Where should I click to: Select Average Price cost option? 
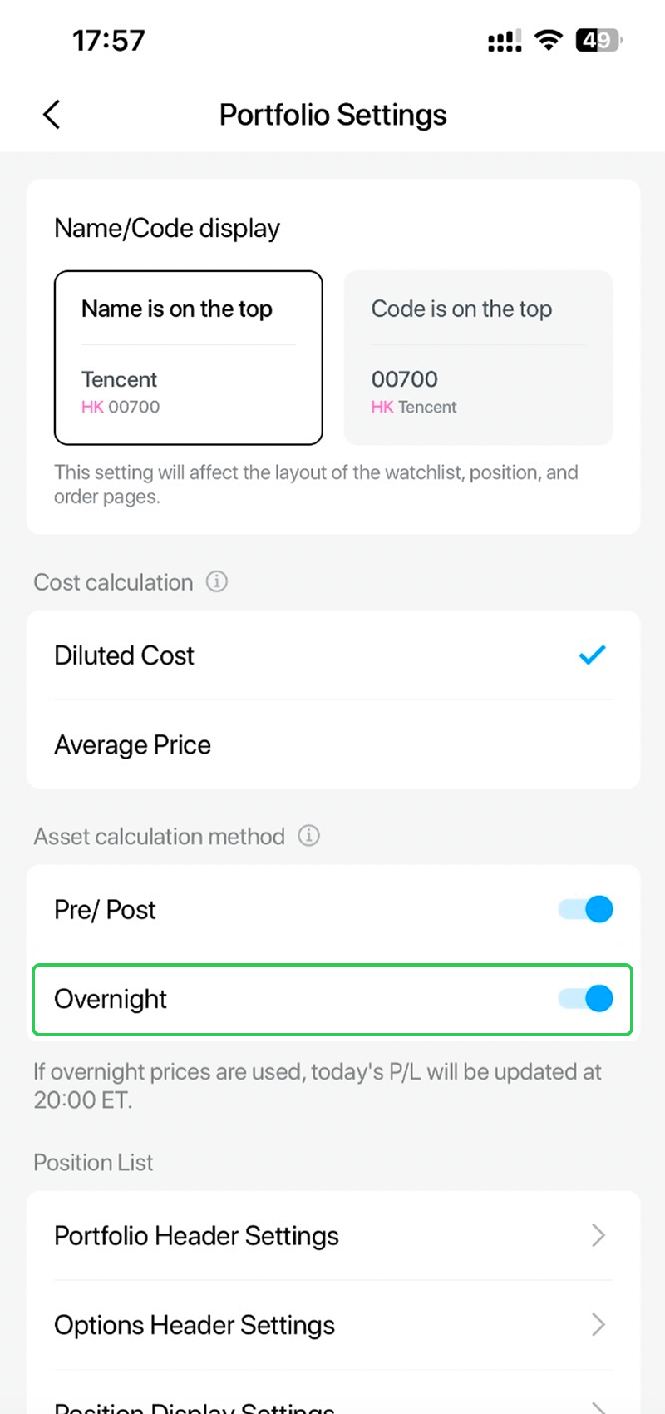133,744
